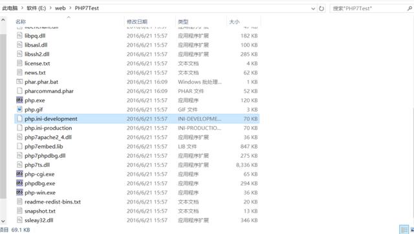
Task: Select phpdbg.exe file name
Action: click(x=40, y=184)
